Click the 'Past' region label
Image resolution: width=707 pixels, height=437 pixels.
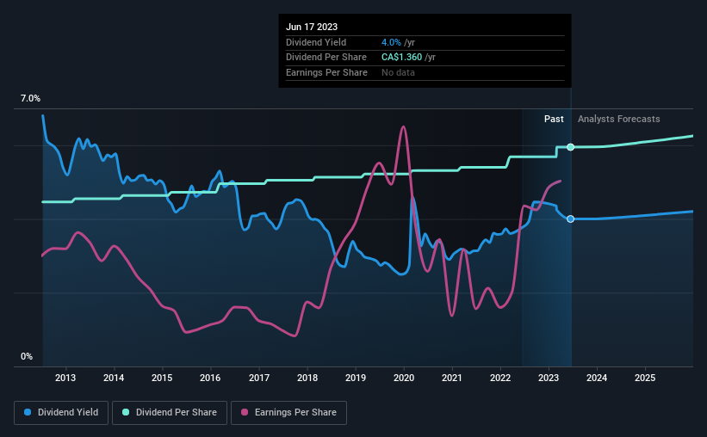554,119
